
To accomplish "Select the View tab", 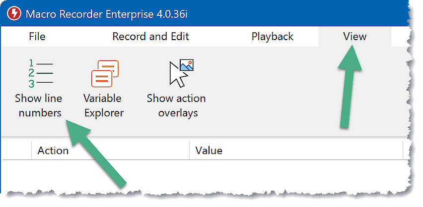I will coord(354,37).
